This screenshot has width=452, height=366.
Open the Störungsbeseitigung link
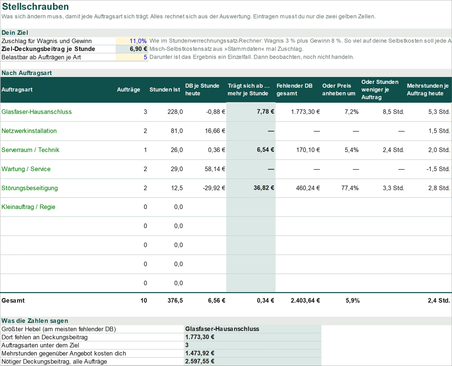pyautogui.click(x=30, y=188)
